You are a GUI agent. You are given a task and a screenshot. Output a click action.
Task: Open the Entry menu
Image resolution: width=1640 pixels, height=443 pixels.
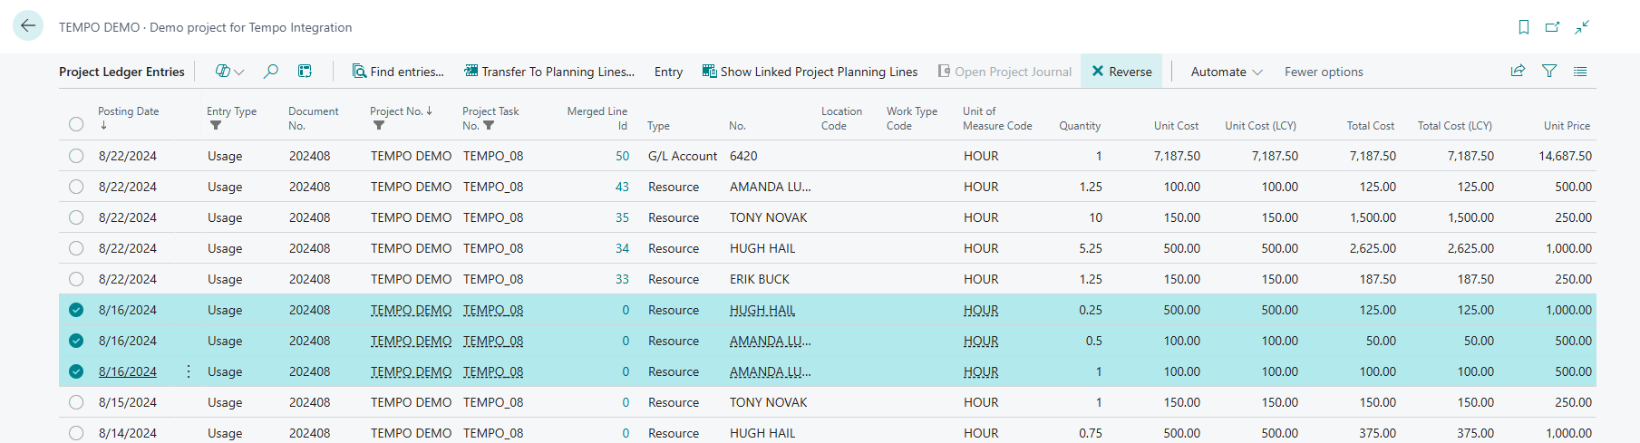point(668,72)
